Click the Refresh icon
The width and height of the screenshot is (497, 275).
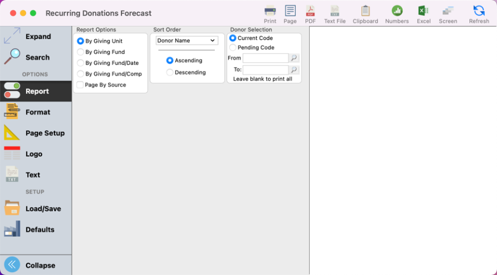479,11
